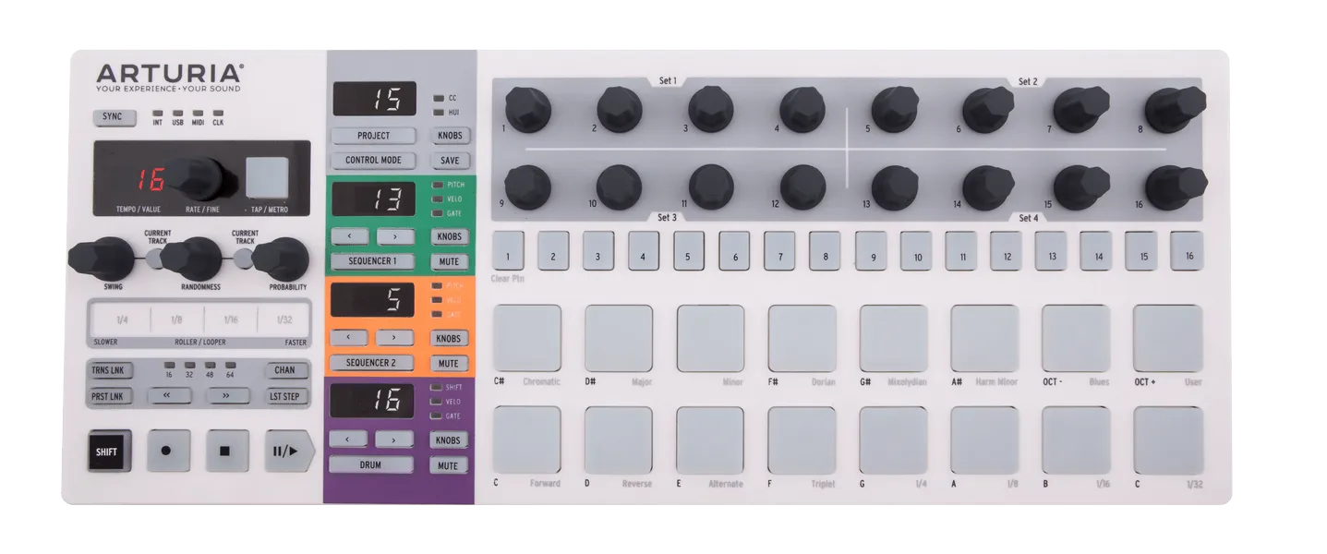The image size is (1327, 554).
Task: Click the double right arrow button
Action: pyautogui.click(x=228, y=396)
